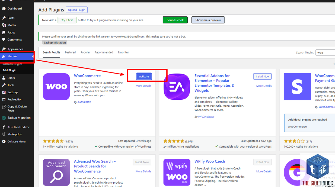The image size is (335, 188).
Task: Click the Appearance brush icon
Action: [4, 49]
